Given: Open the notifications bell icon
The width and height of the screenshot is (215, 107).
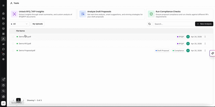Looking at the screenshot, I should click(3, 80).
